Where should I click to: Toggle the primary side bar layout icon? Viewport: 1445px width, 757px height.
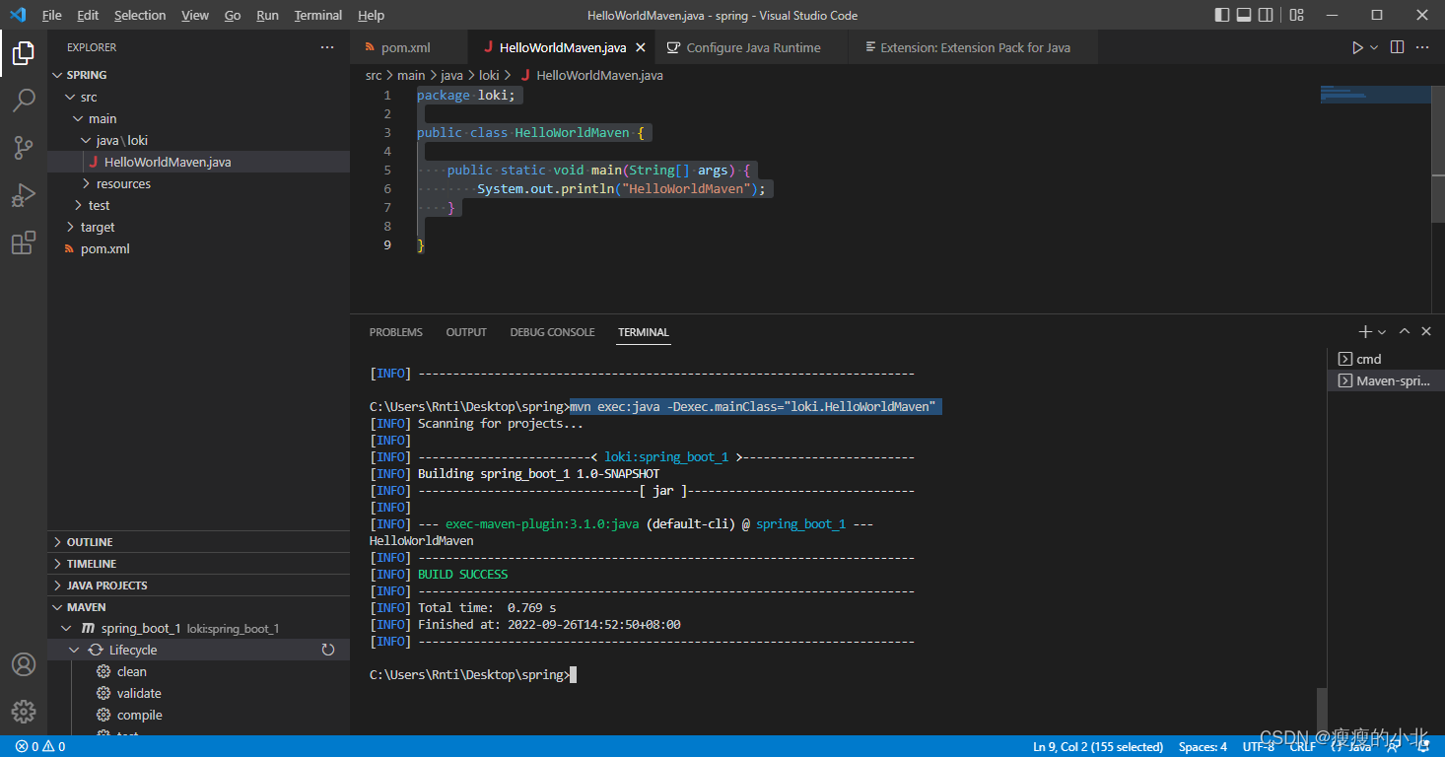point(1222,15)
